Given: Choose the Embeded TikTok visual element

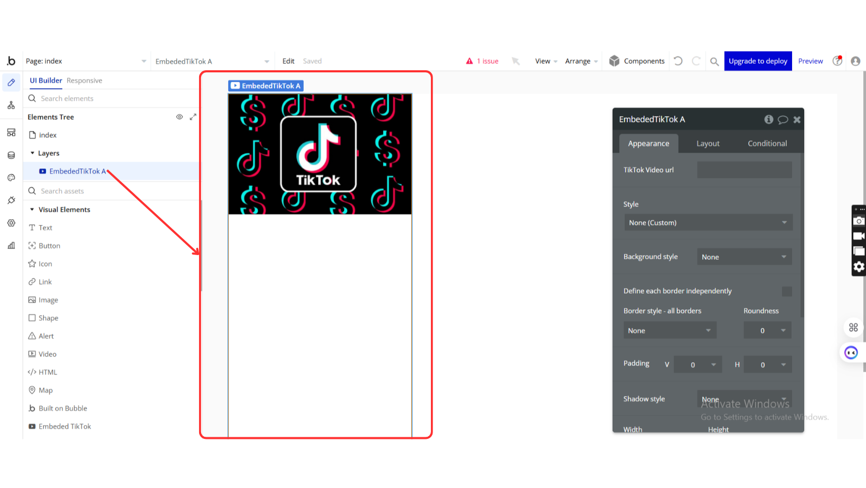Looking at the screenshot, I should pos(60,426).
